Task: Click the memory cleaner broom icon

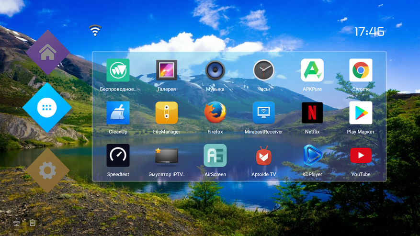Action: tap(16, 222)
